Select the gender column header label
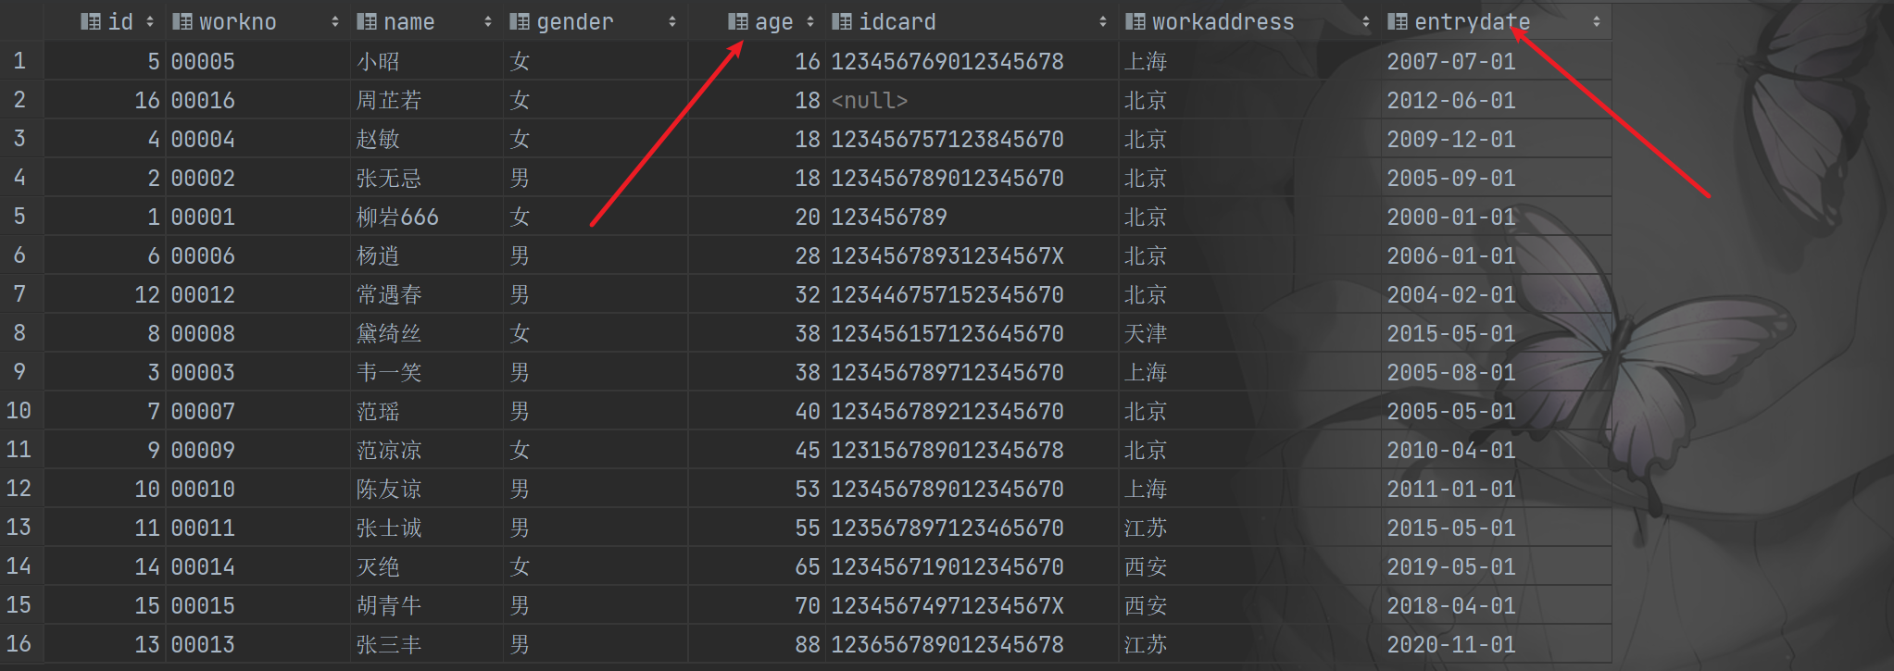Screen dimensions: 1894x671 [x=575, y=21]
